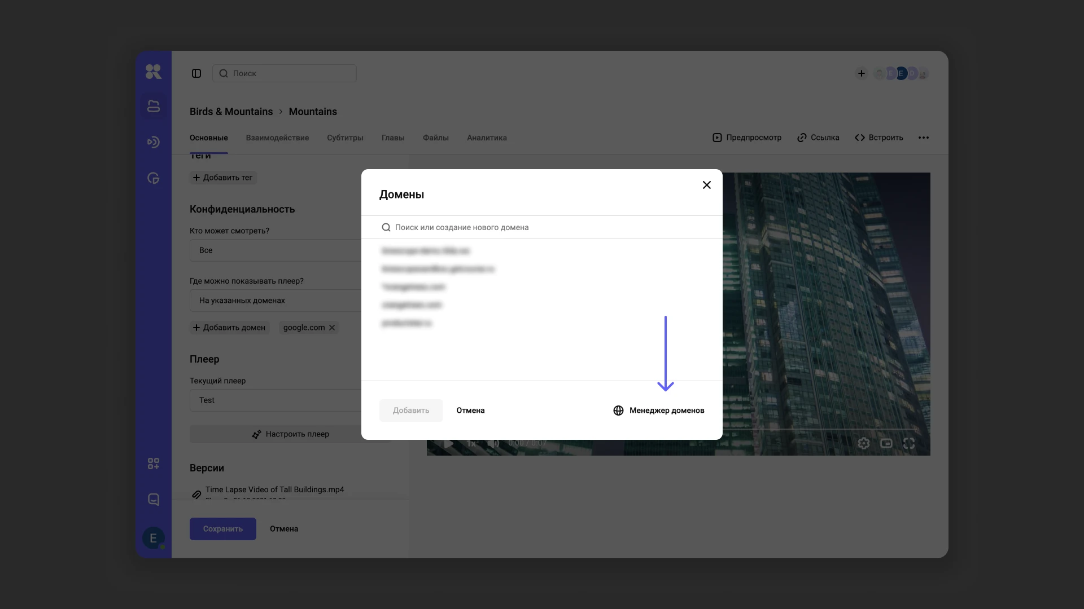1084x609 pixels.
Task: Switch to the Аналитика tab
Action: pos(487,138)
